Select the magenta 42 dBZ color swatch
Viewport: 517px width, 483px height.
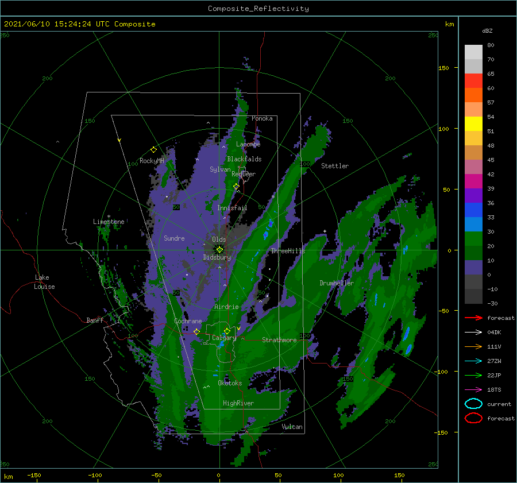pos(473,181)
